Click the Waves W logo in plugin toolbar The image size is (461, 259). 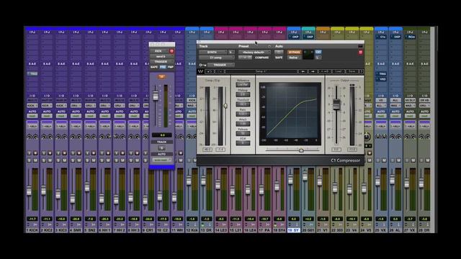201,71
